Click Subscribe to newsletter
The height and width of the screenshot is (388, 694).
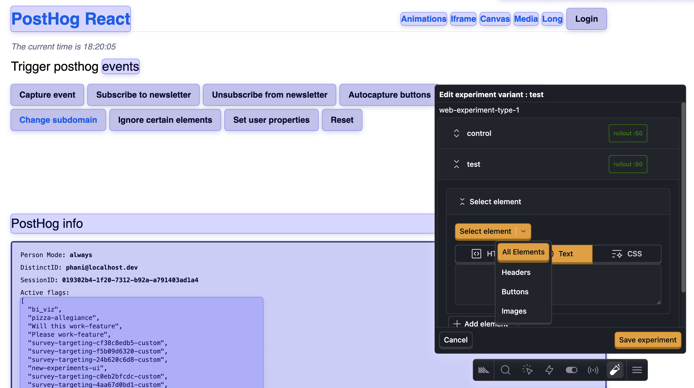click(x=143, y=95)
